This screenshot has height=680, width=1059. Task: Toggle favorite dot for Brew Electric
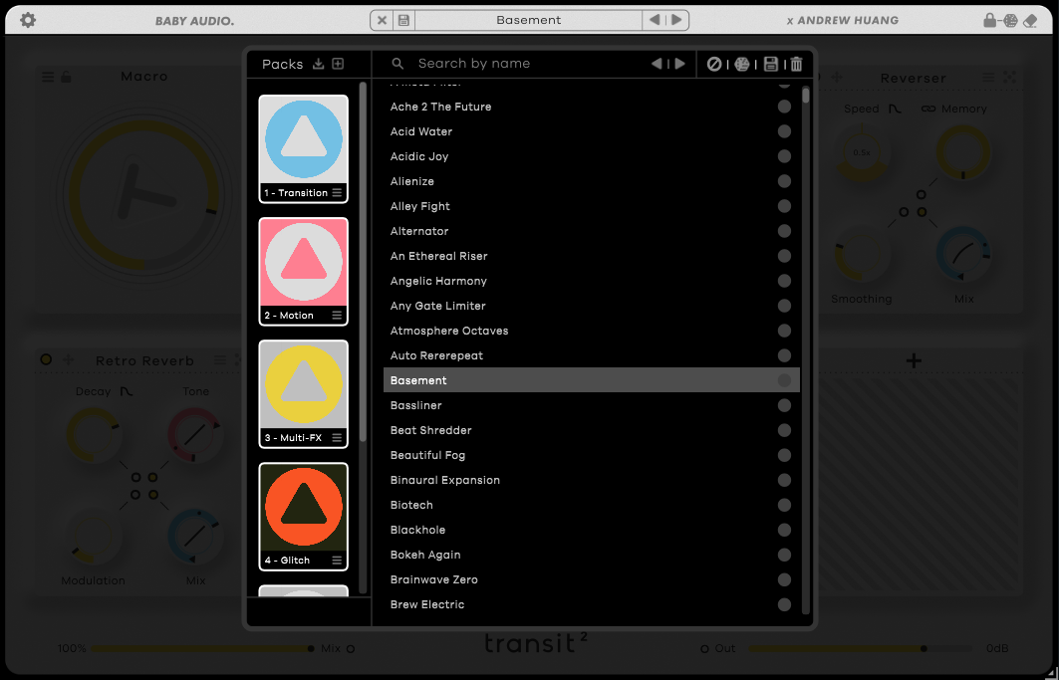(784, 604)
